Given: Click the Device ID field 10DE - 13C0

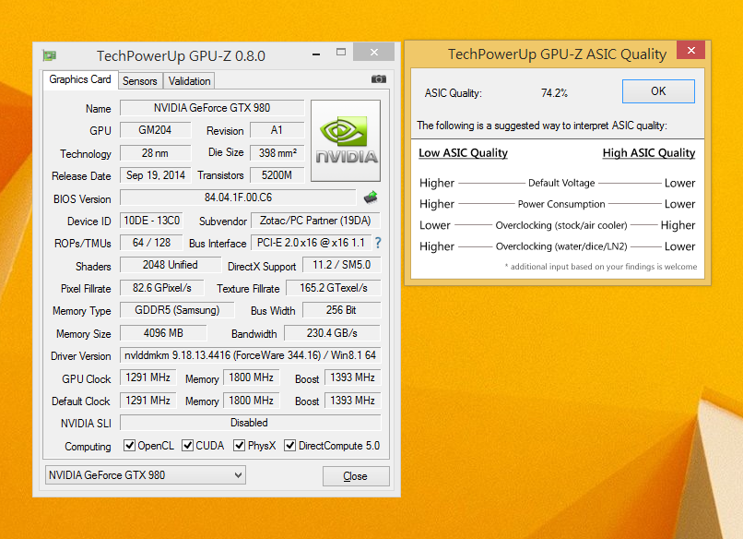Looking at the screenshot, I should click(x=151, y=221).
